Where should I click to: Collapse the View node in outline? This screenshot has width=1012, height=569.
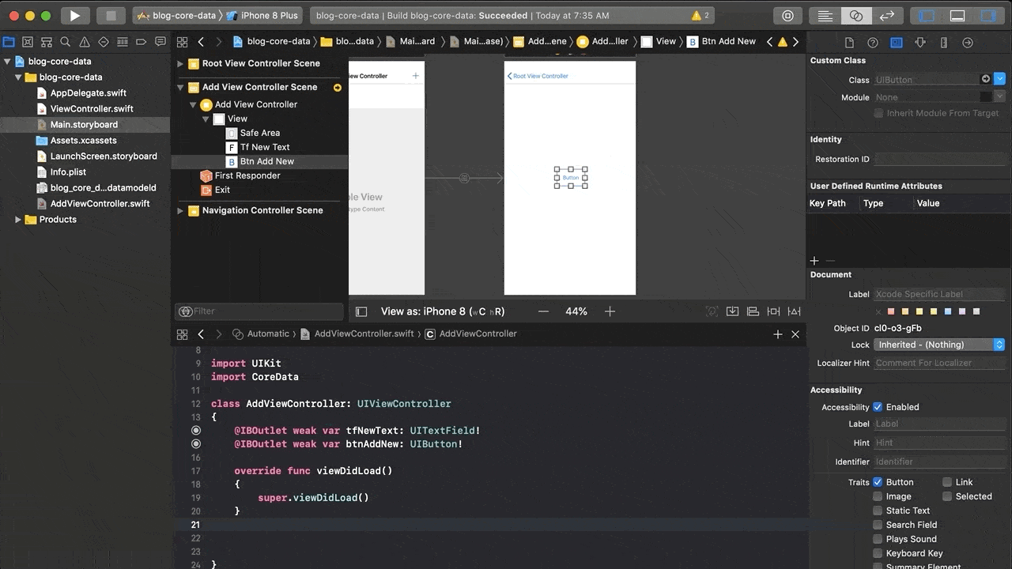point(206,119)
